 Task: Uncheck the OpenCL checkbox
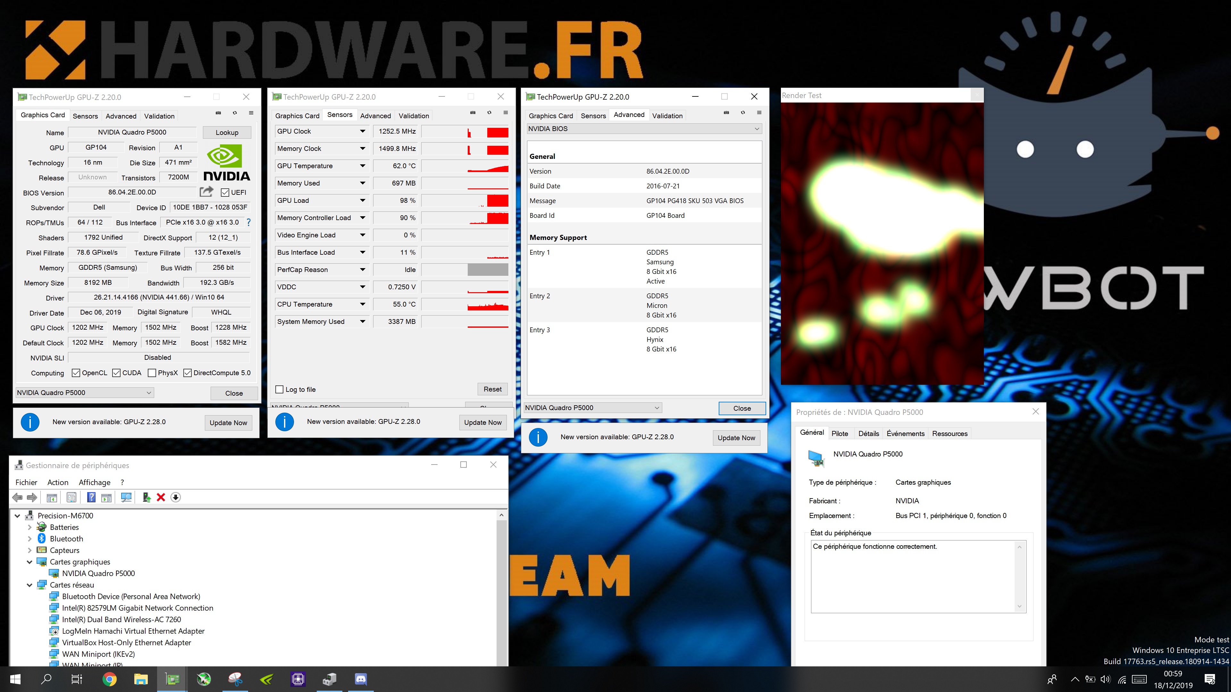pyautogui.click(x=76, y=373)
